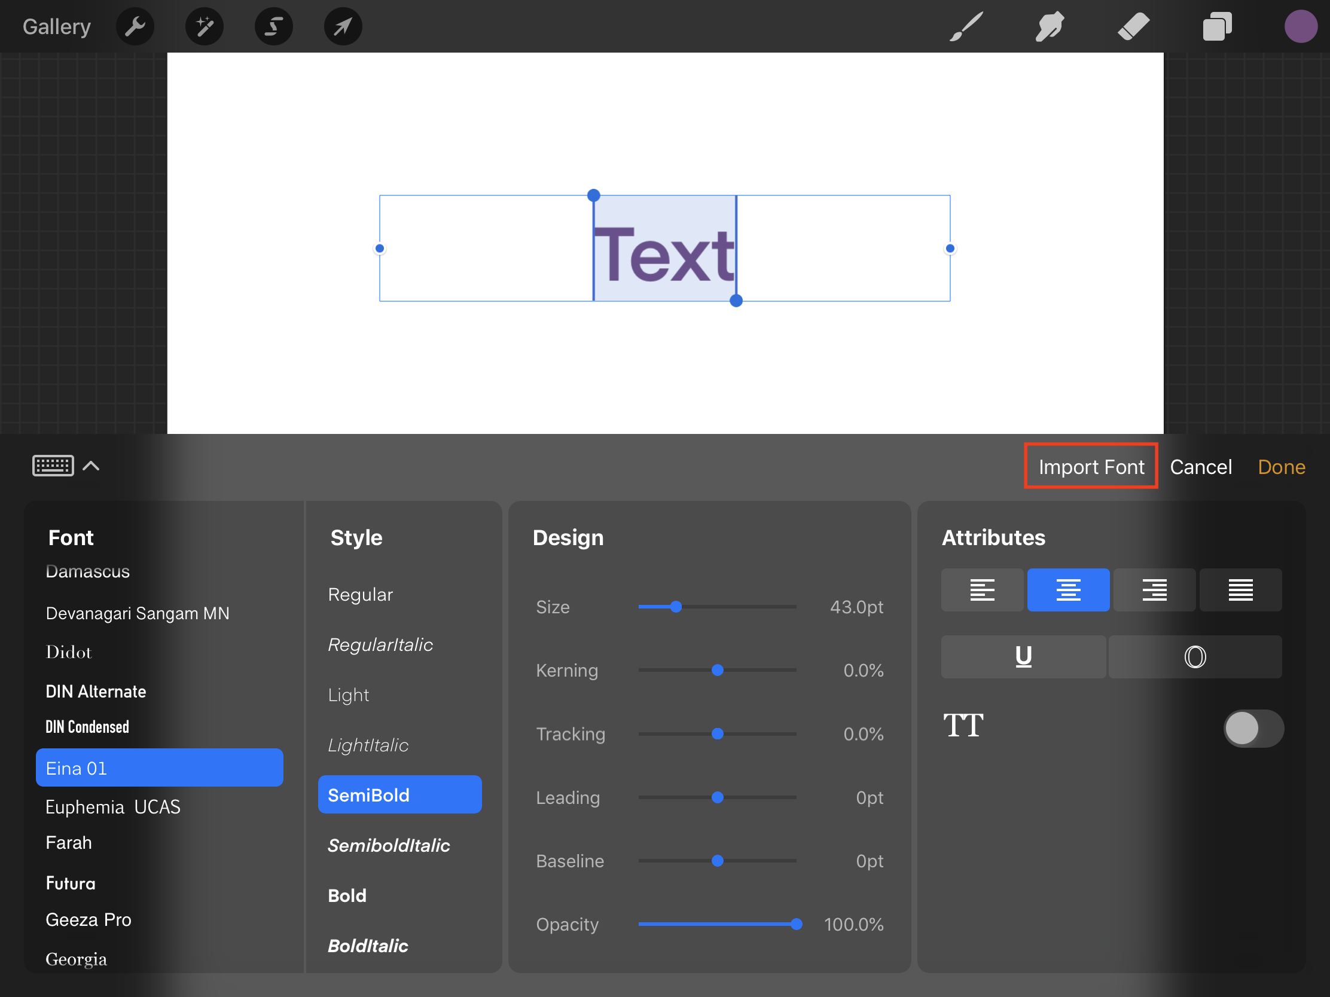Click the Leading slider handle

coord(717,797)
